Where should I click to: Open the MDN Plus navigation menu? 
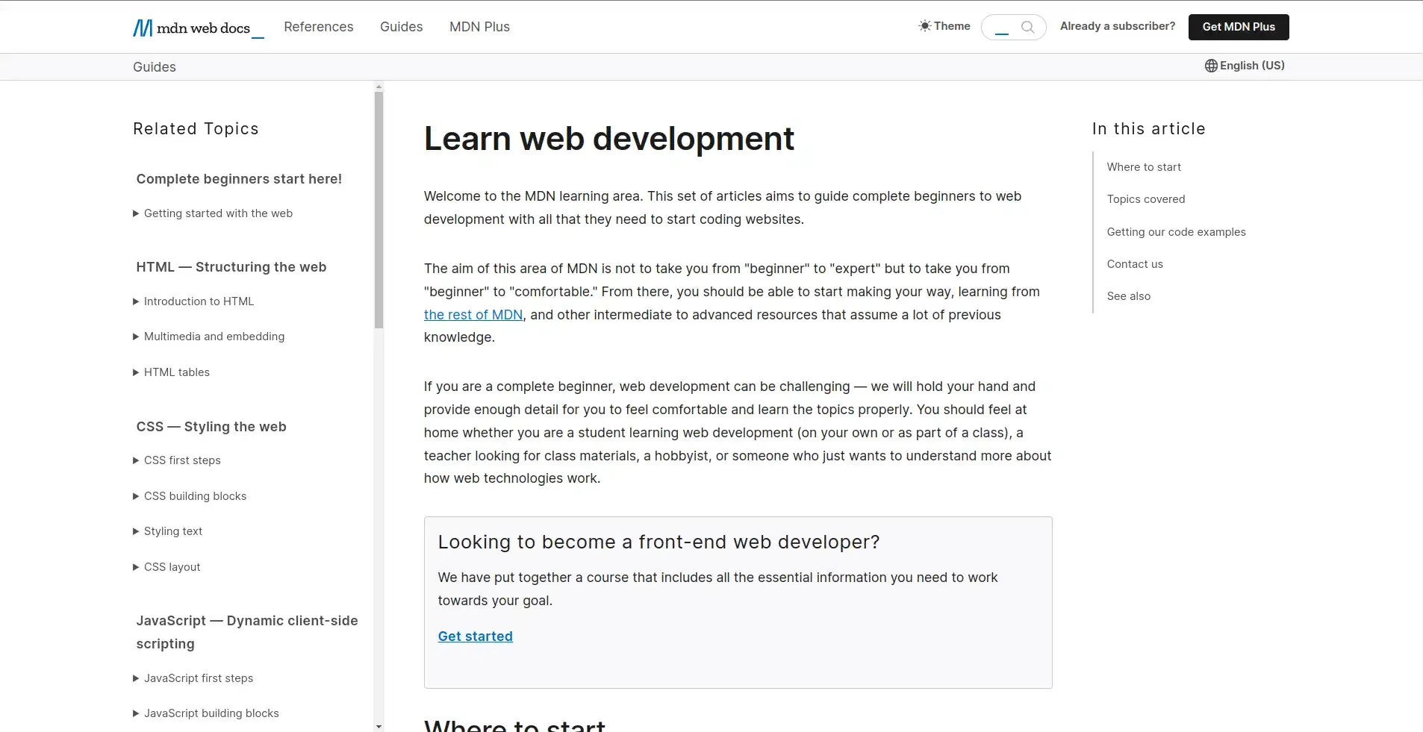(479, 27)
